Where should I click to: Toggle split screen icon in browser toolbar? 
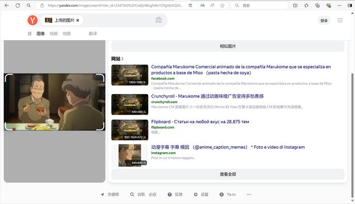click(295, 5)
